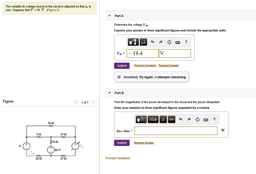Screen dimensions: 256x174
Task: Select the subscript/superscript arrows icon in Part B
Action: click(x=163, y=119)
